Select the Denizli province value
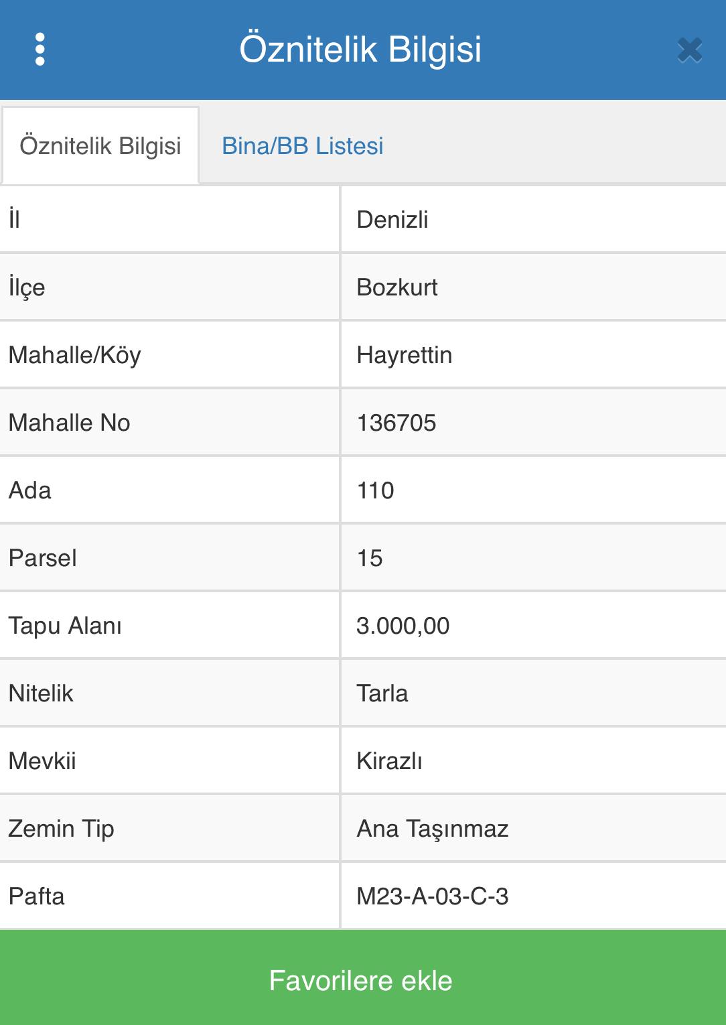 (x=392, y=220)
